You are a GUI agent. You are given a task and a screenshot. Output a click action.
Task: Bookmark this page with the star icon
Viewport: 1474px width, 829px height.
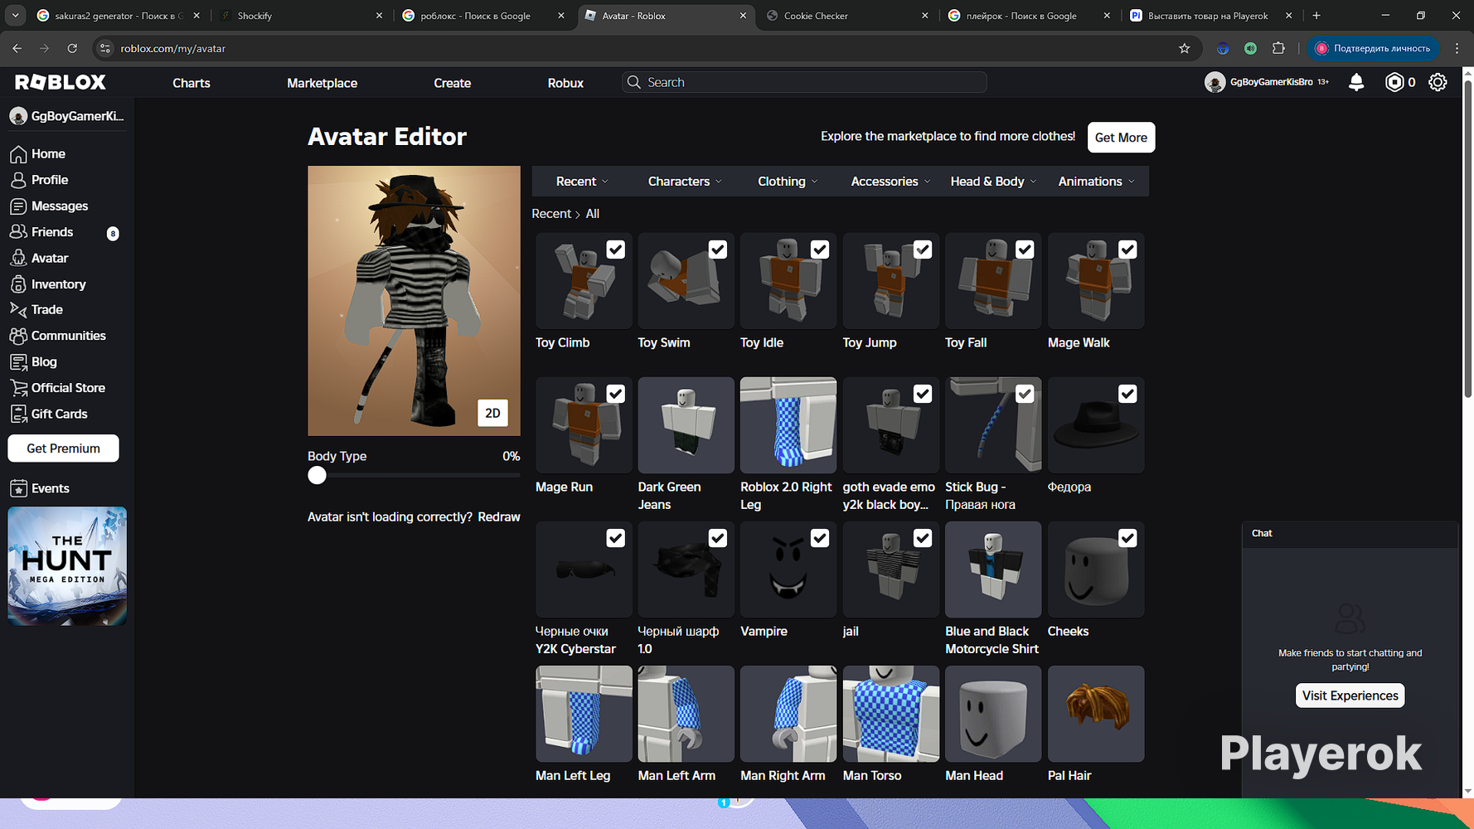(x=1185, y=48)
